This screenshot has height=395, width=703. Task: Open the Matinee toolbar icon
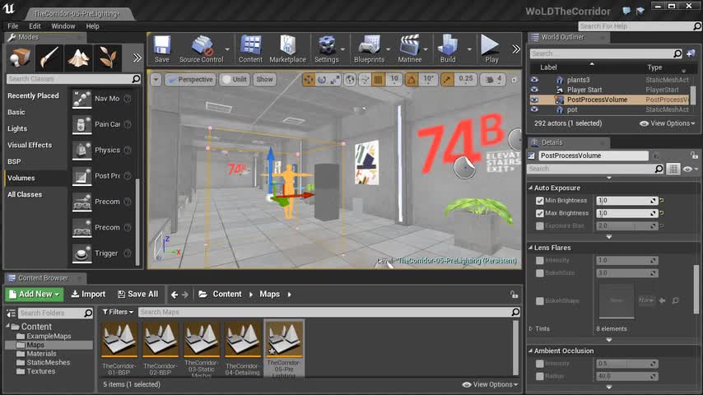tap(410, 49)
